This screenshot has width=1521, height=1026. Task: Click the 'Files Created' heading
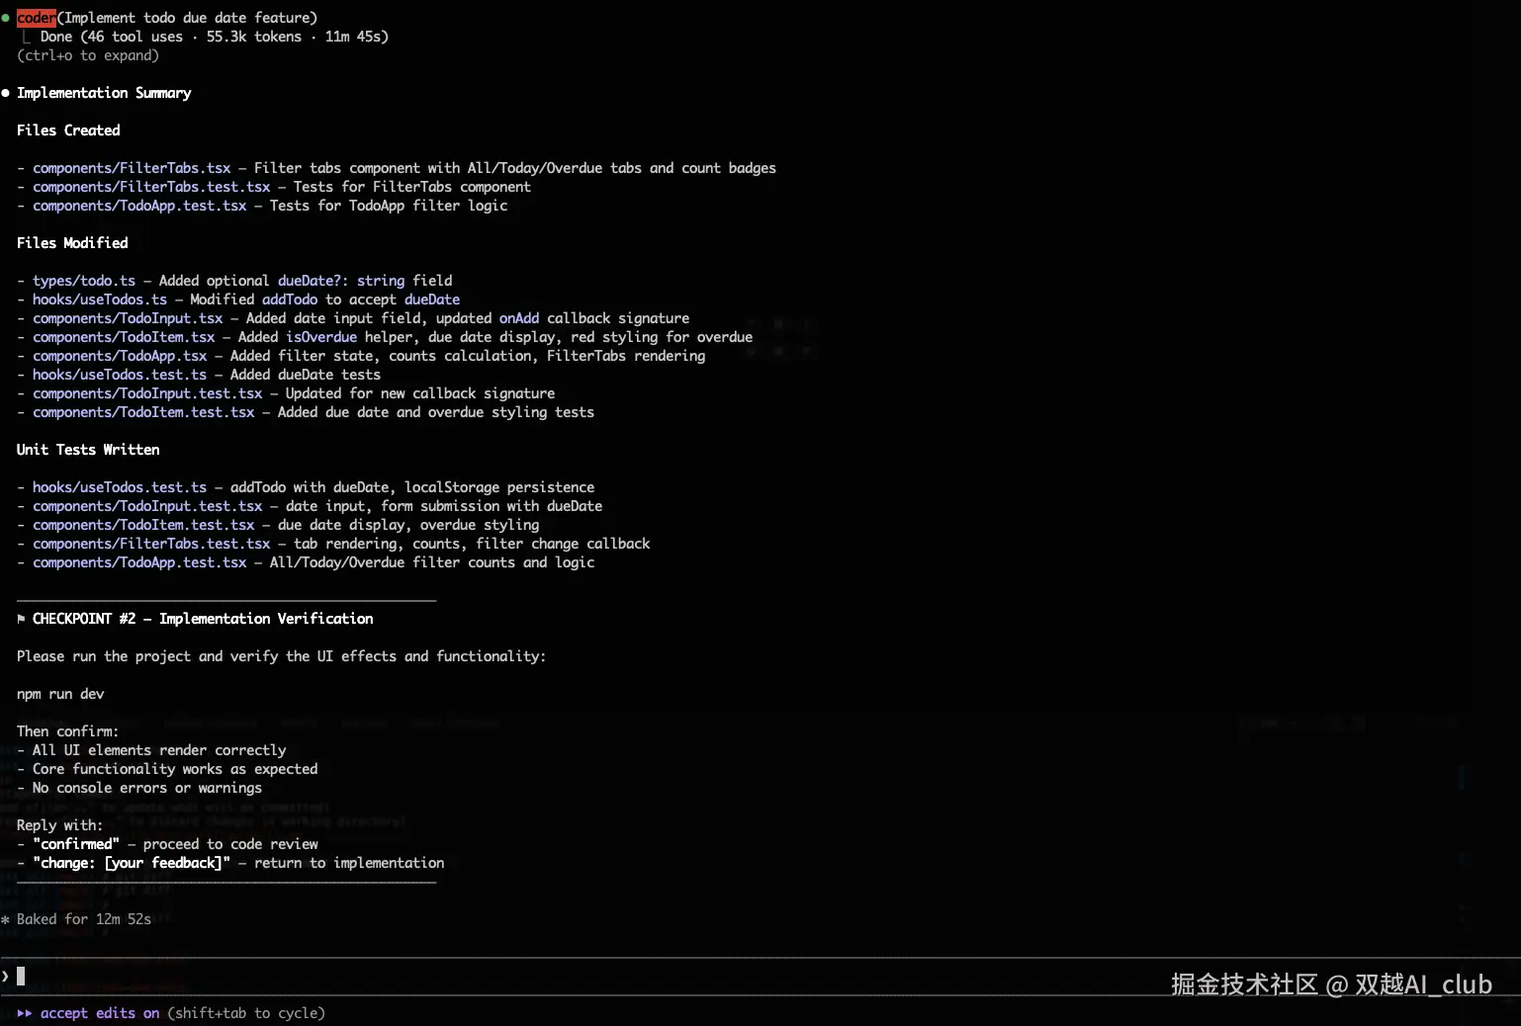[68, 130]
